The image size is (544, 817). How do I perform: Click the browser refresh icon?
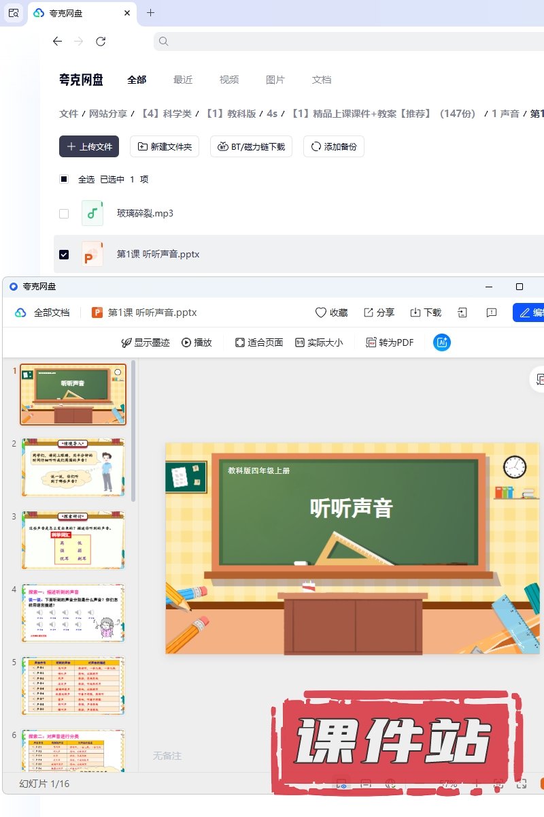[101, 42]
